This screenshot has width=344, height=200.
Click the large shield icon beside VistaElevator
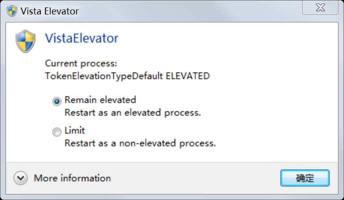click(24, 41)
